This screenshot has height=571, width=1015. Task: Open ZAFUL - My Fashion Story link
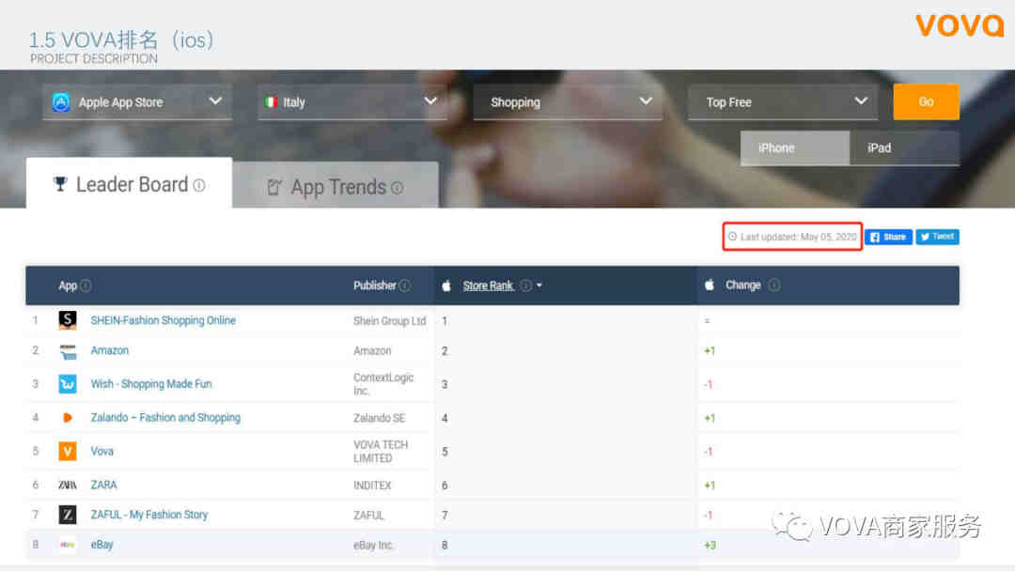tap(148, 515)
